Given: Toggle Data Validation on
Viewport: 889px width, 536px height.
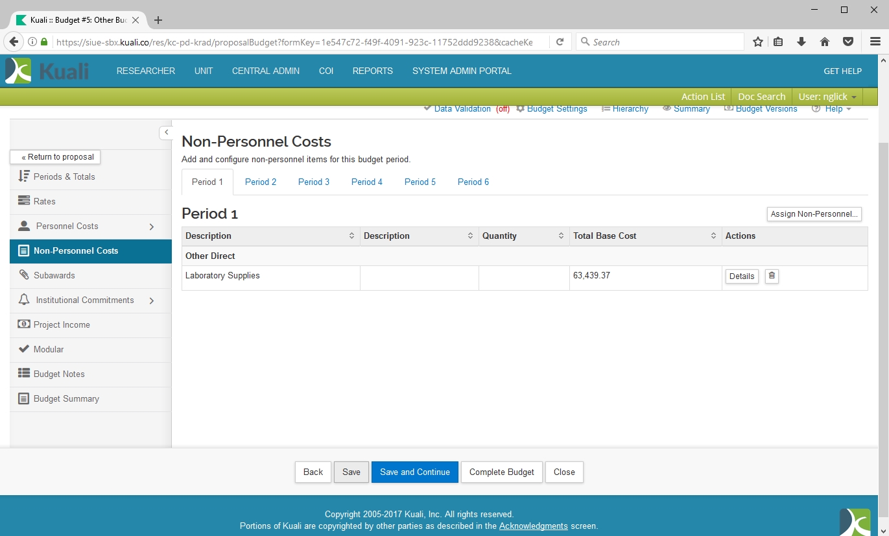Looking at the screenshot, I should click(x=462, y=109).
